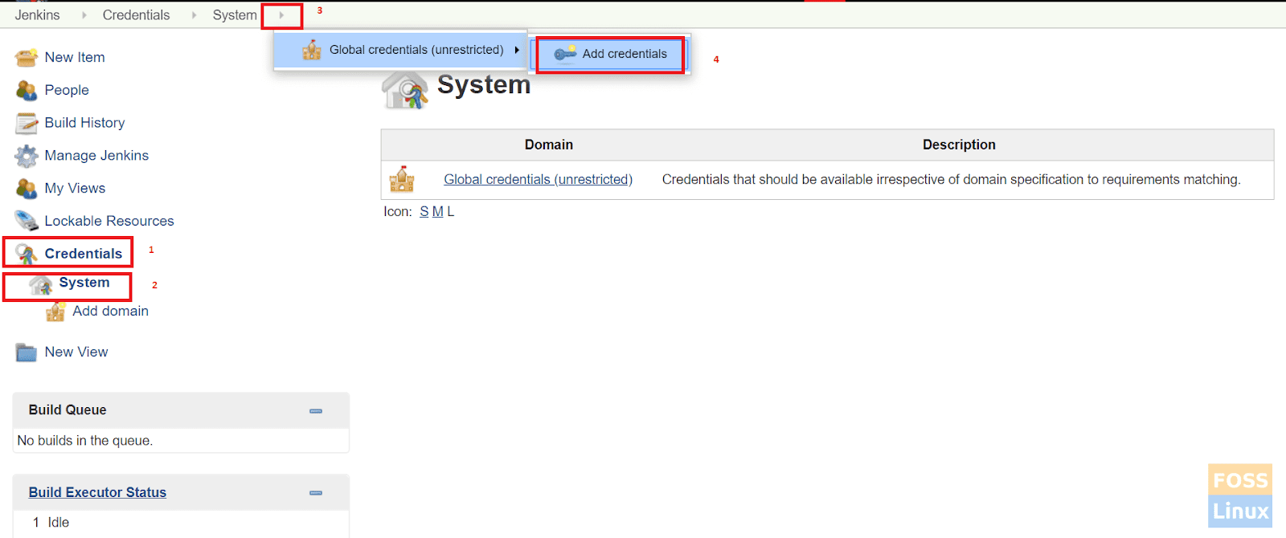Set icon size to S
Image resolution: width=1286 pixels, height=538 pixels.
click(424, 212)
